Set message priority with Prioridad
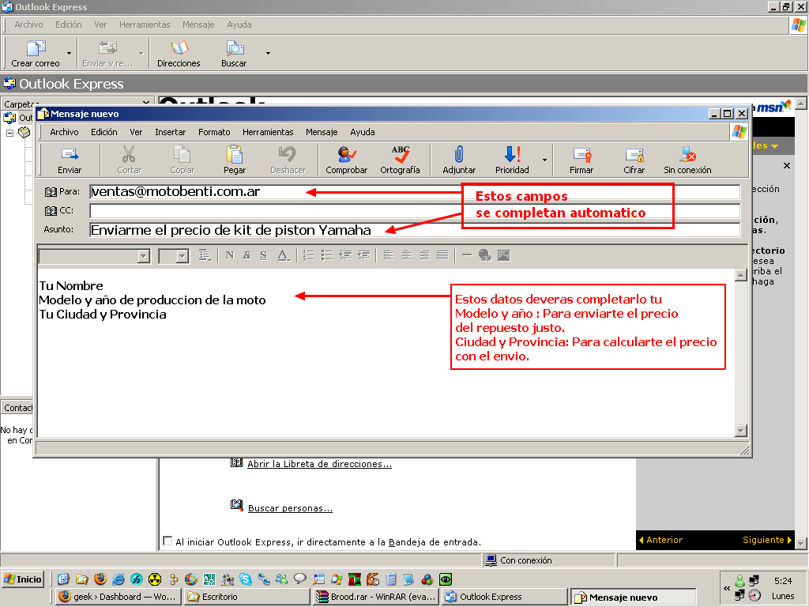The image size is (809, 607). point(512,160)
